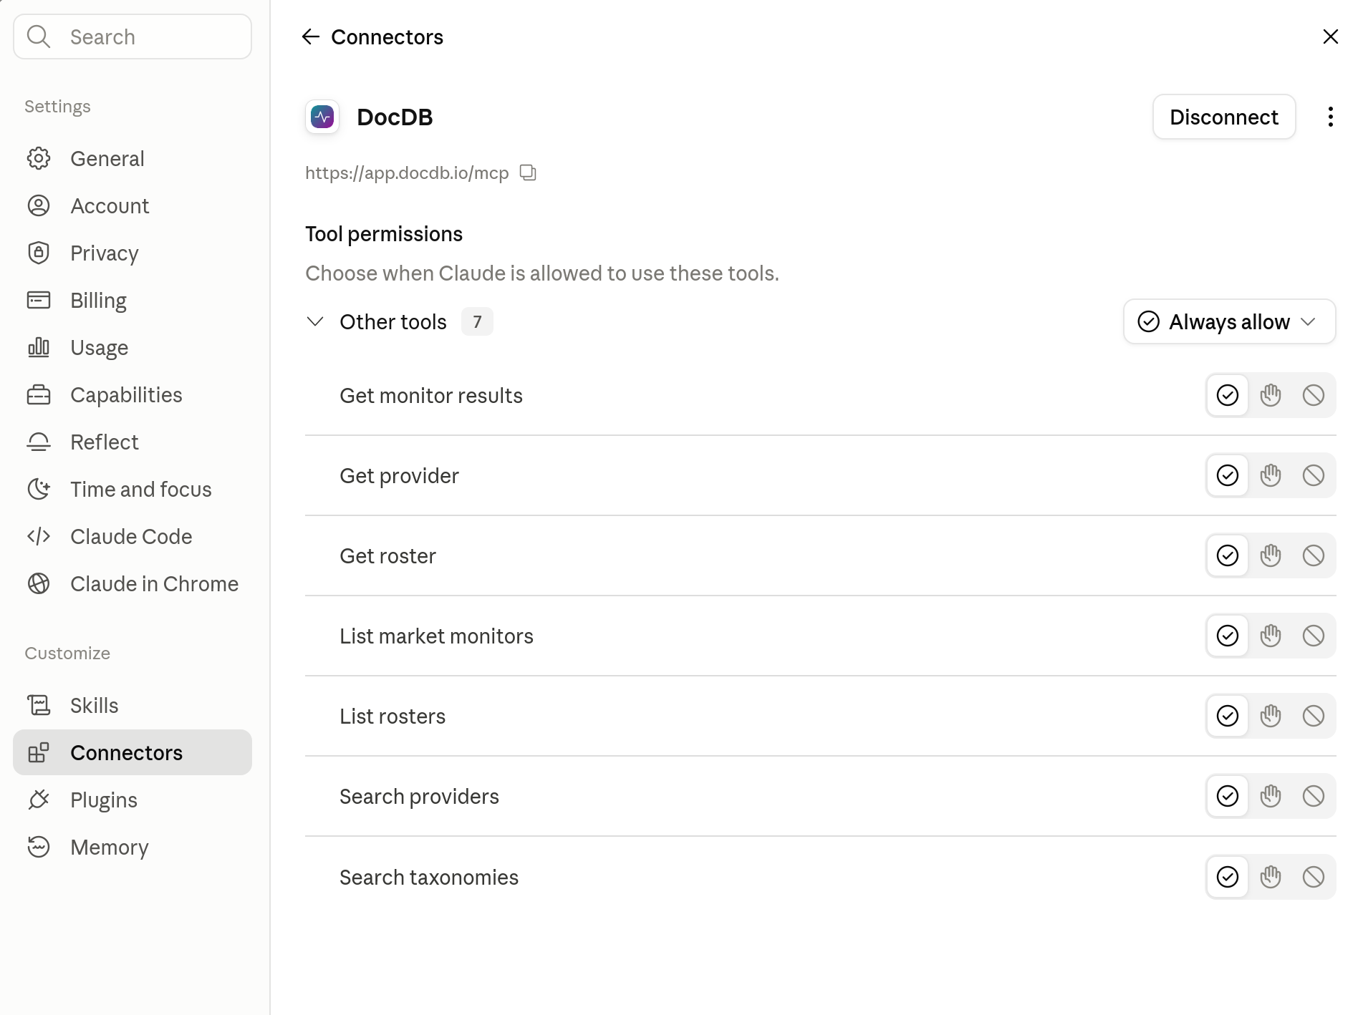Click the List market monitors label
This screenshot has height=1015, width=1358.
coord(436,636)
